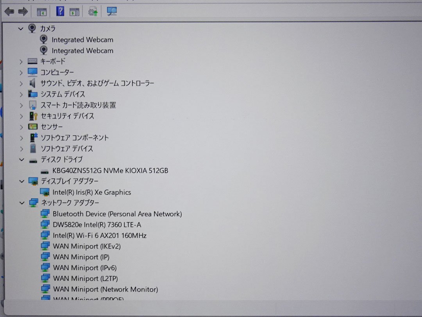Expand the センサー category
Screen dimensions: 422x317
point(21,127)
